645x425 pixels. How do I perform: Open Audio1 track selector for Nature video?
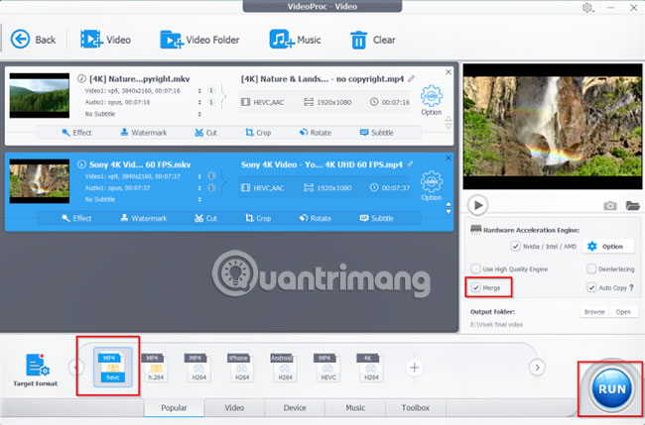[199, 102]
